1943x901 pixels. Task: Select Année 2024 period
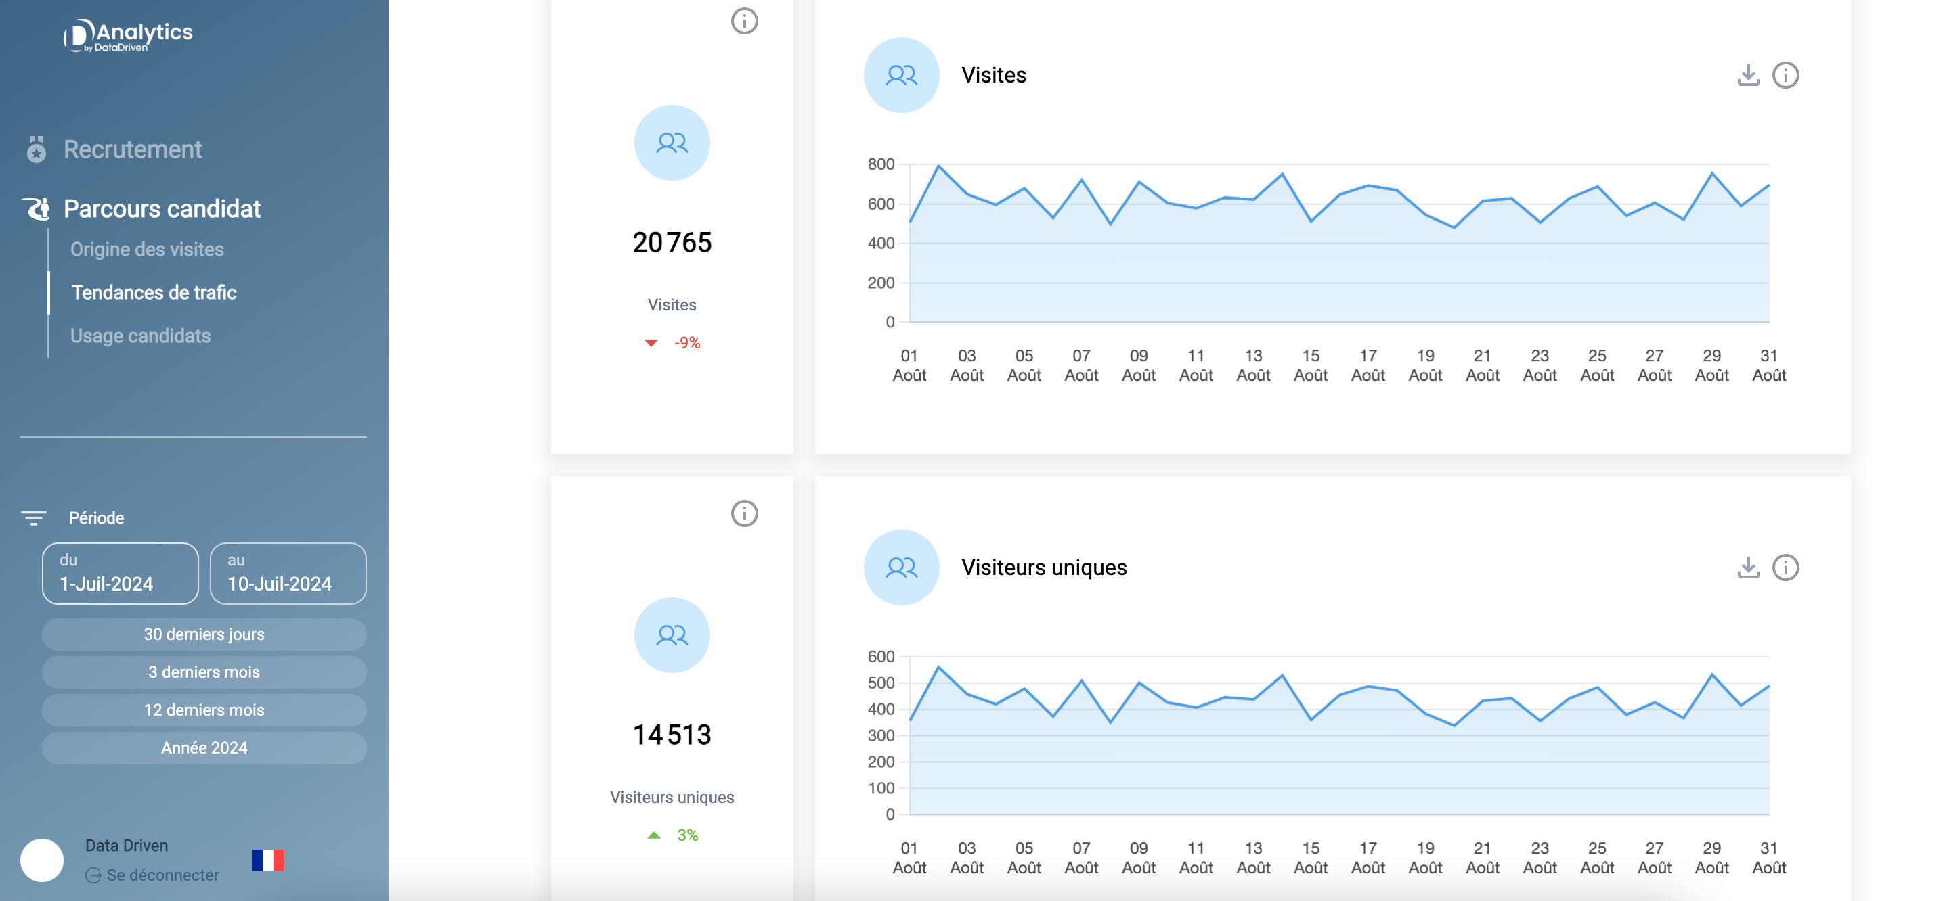[204, 748]
